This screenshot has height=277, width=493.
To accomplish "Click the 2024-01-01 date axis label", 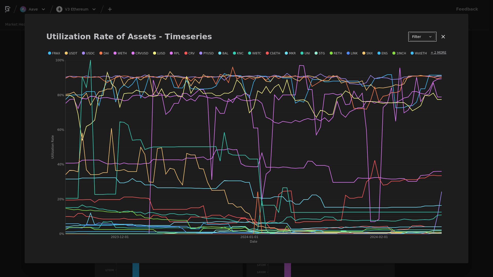I will tap(249, 237).
